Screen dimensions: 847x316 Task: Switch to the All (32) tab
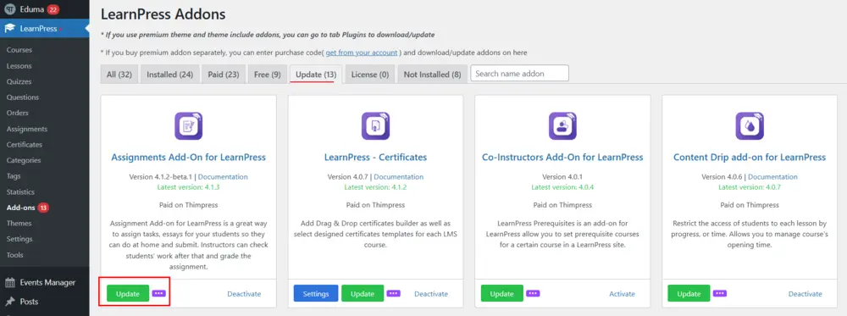(119, 75)
